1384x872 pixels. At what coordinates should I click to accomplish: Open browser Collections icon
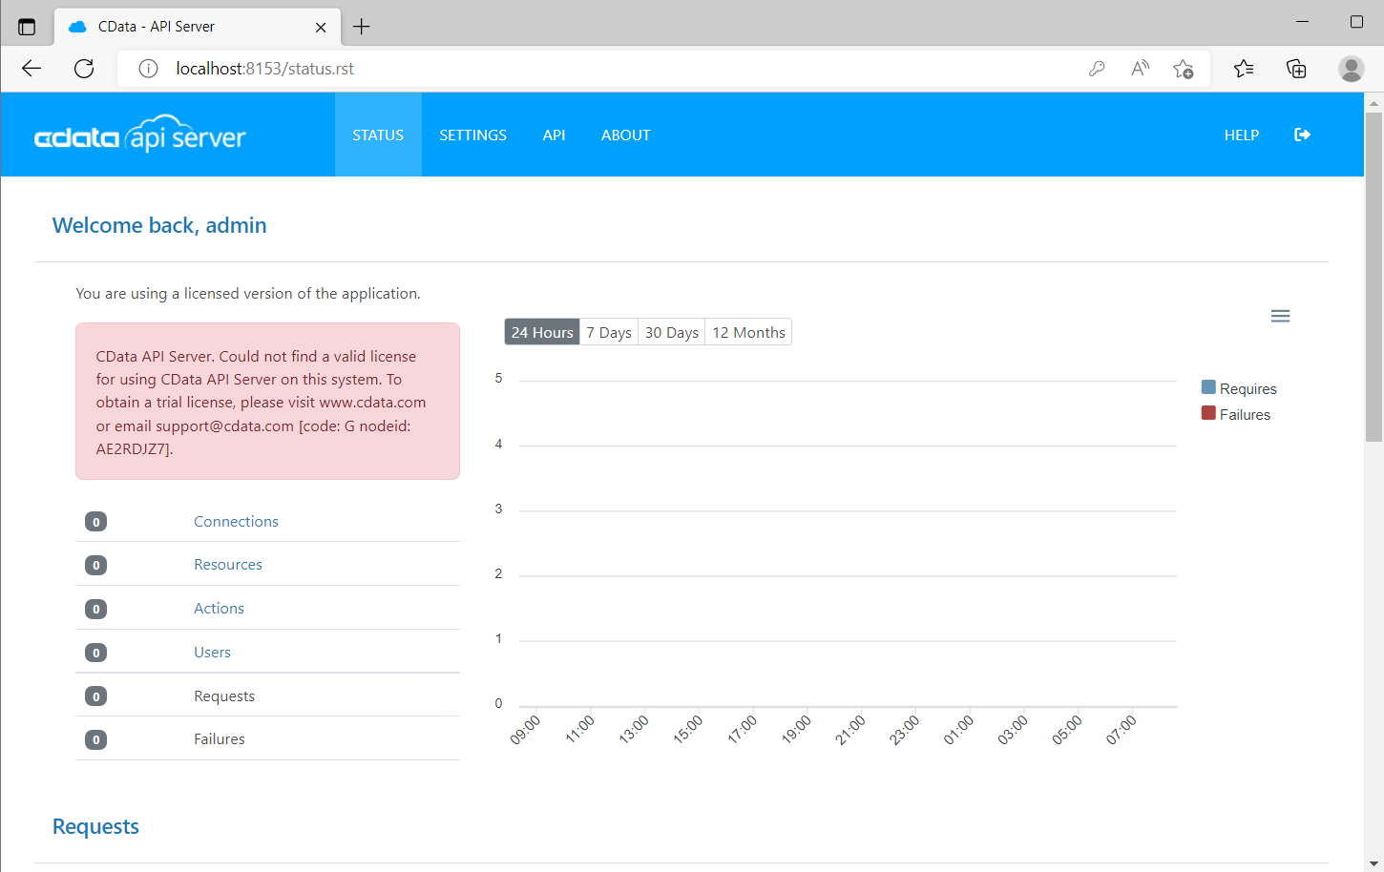(1296, 69)
